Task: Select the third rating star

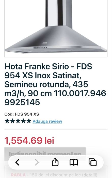Action: [x=18, y=121]
